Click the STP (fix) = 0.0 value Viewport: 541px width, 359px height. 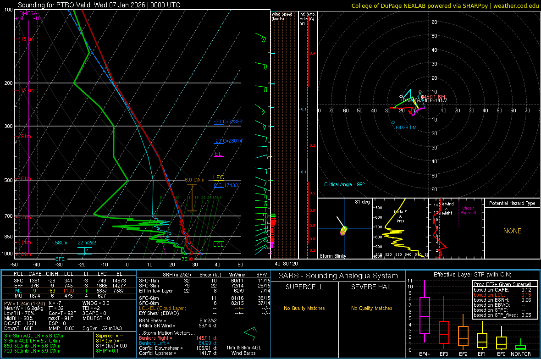coord(111,346)
